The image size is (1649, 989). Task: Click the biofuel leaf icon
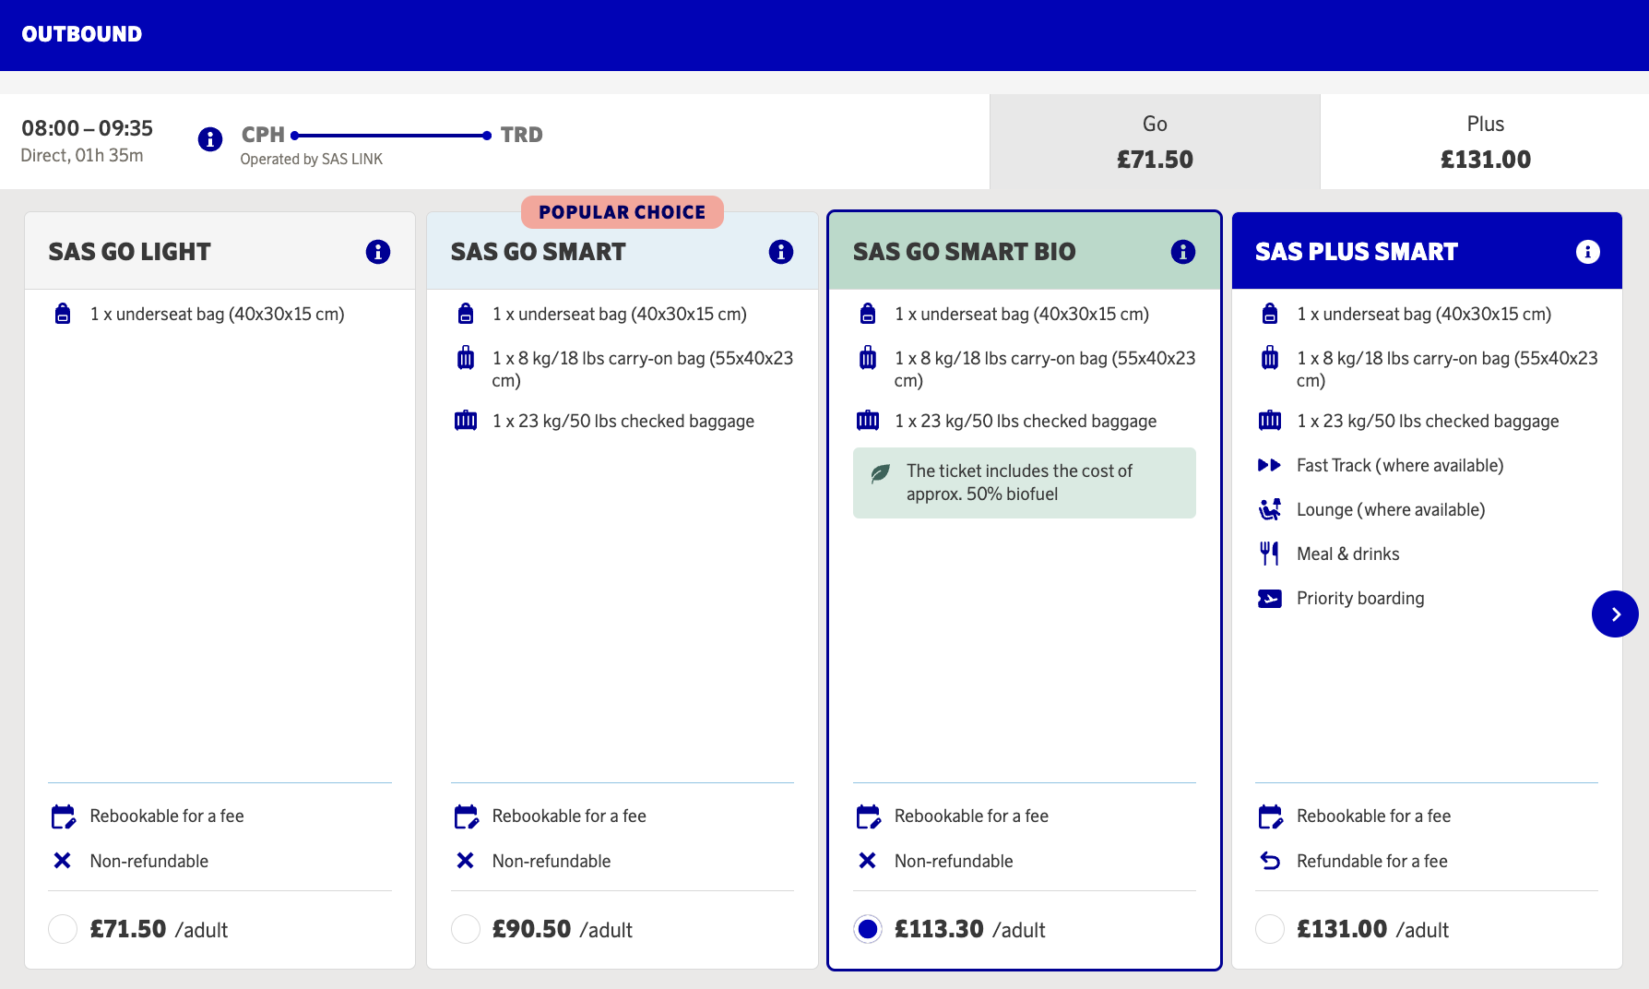click(x=881, y=473)
